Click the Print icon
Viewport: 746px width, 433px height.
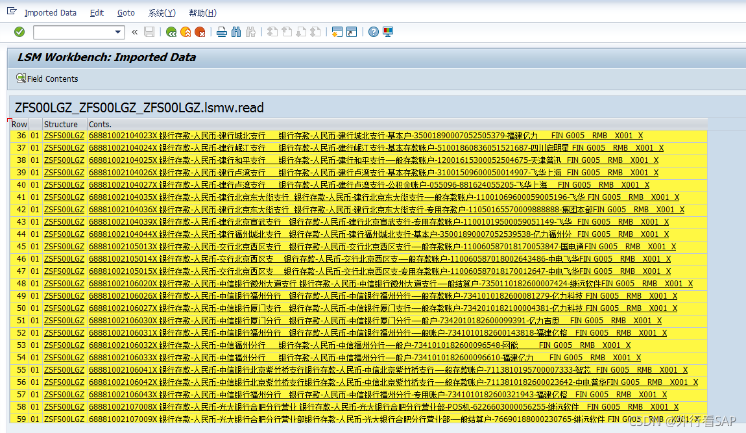tap(222, 32)
